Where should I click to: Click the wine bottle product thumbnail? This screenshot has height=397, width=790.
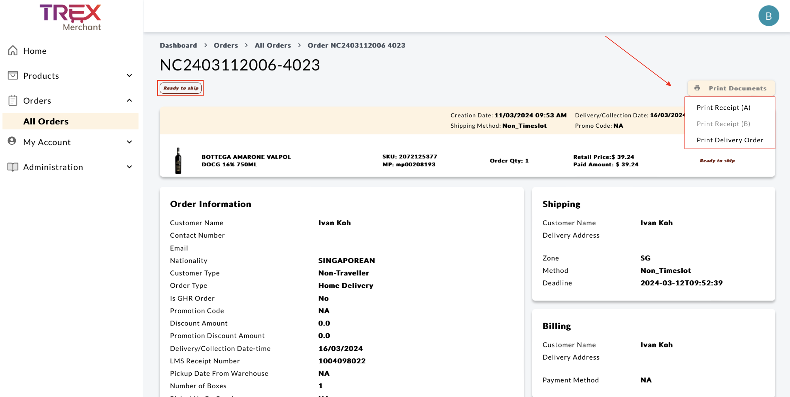pyautogui.click(x=178, y=161)
